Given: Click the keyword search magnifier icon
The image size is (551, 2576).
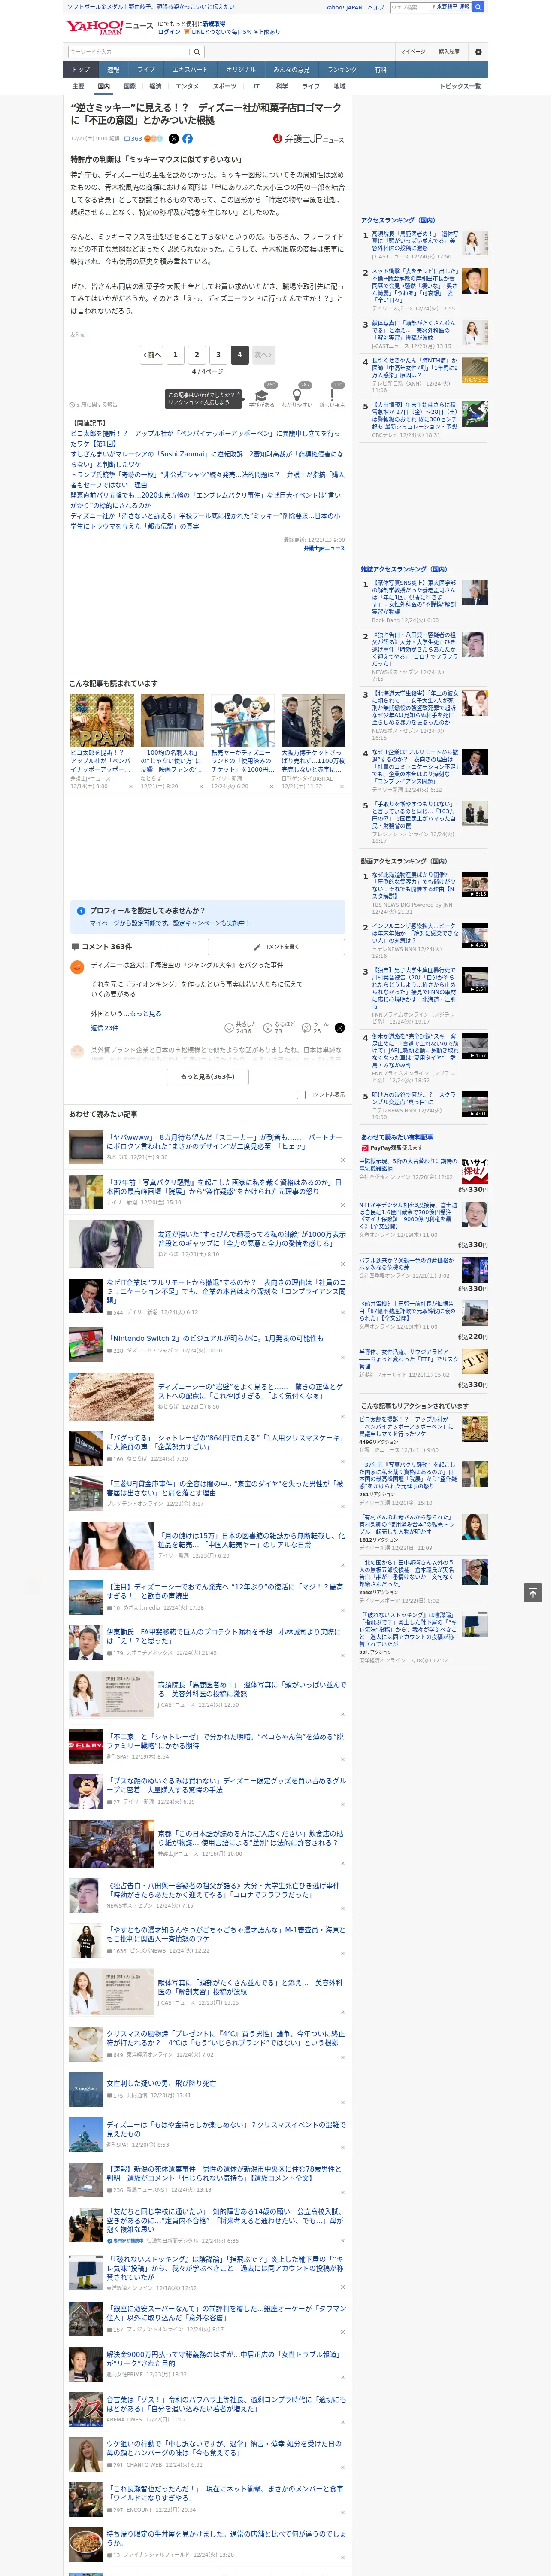Looking at the screenshot, I should [196, 52].
